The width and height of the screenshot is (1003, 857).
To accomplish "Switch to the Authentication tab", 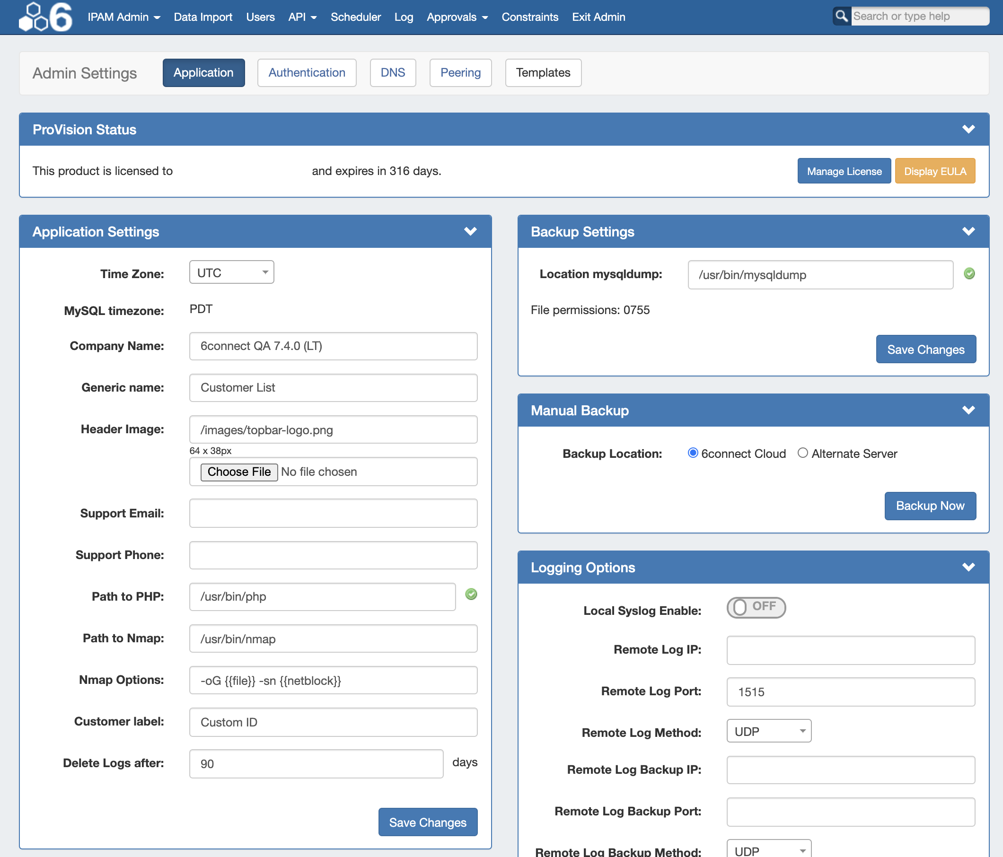I will tap(307, 72).
